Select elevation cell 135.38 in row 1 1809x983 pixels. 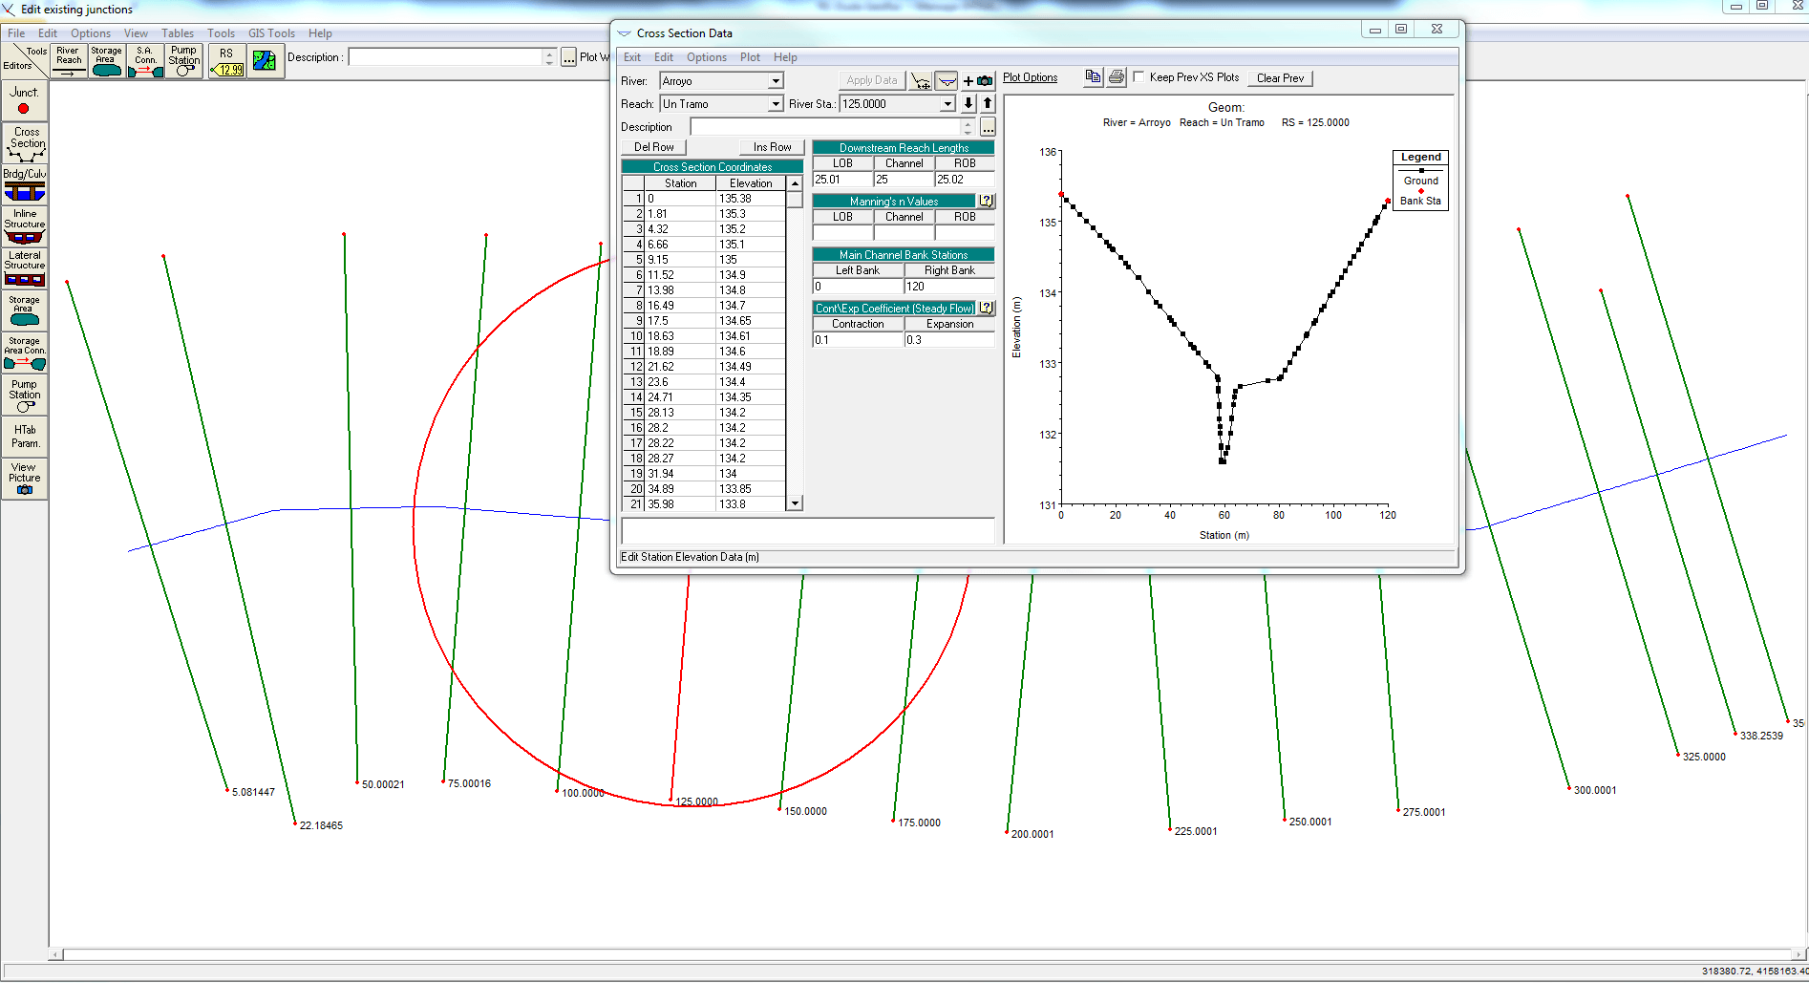pyautogui.click(x=750, y=199)
